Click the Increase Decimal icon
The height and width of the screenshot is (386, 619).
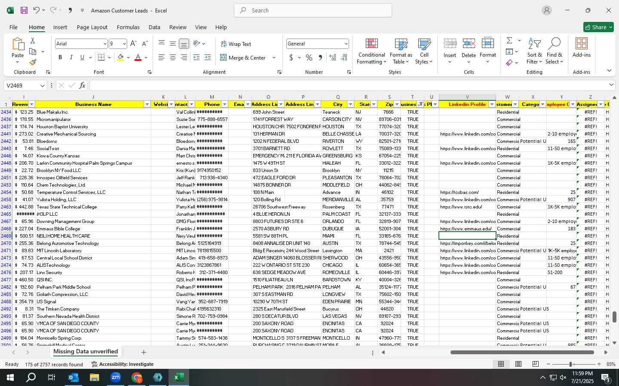pos(333,57)
